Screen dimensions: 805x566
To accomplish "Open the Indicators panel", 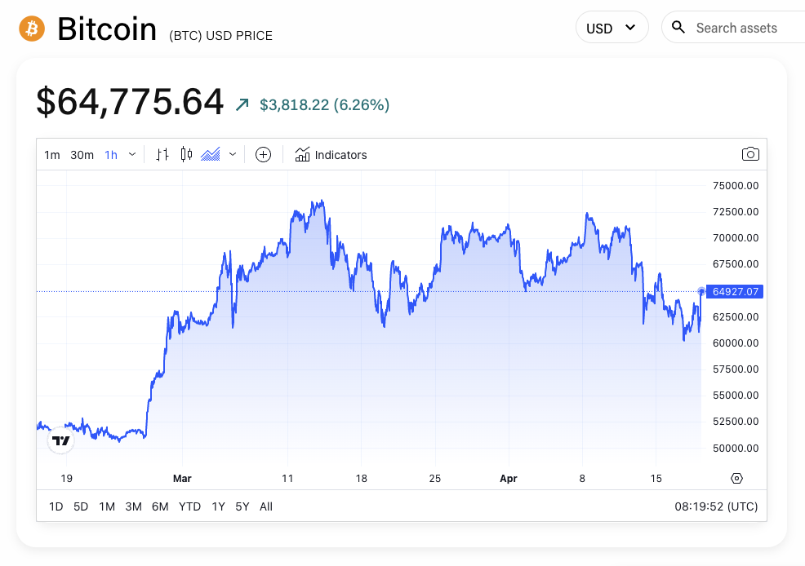I will click(331, 154).
